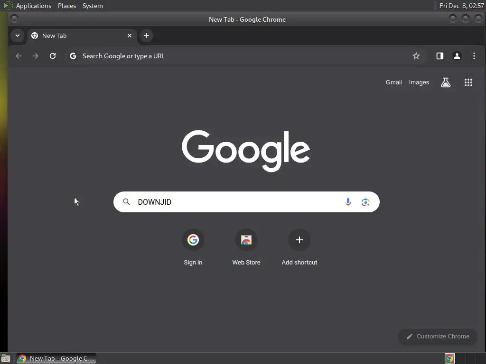Select Chrome window in bottom taskbar

(56, 358)
